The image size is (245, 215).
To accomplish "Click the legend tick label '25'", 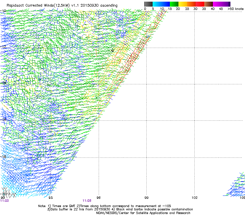I will (187, 9).
